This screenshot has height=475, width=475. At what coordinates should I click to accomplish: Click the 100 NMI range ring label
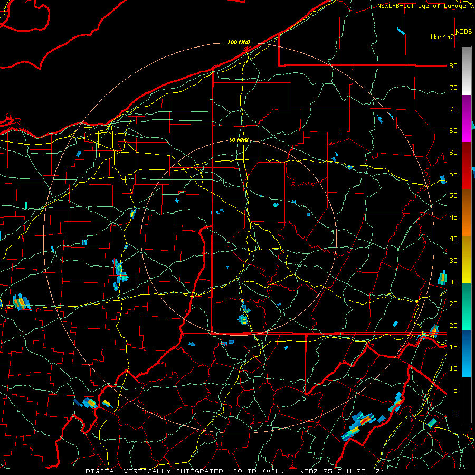(239, 42)
